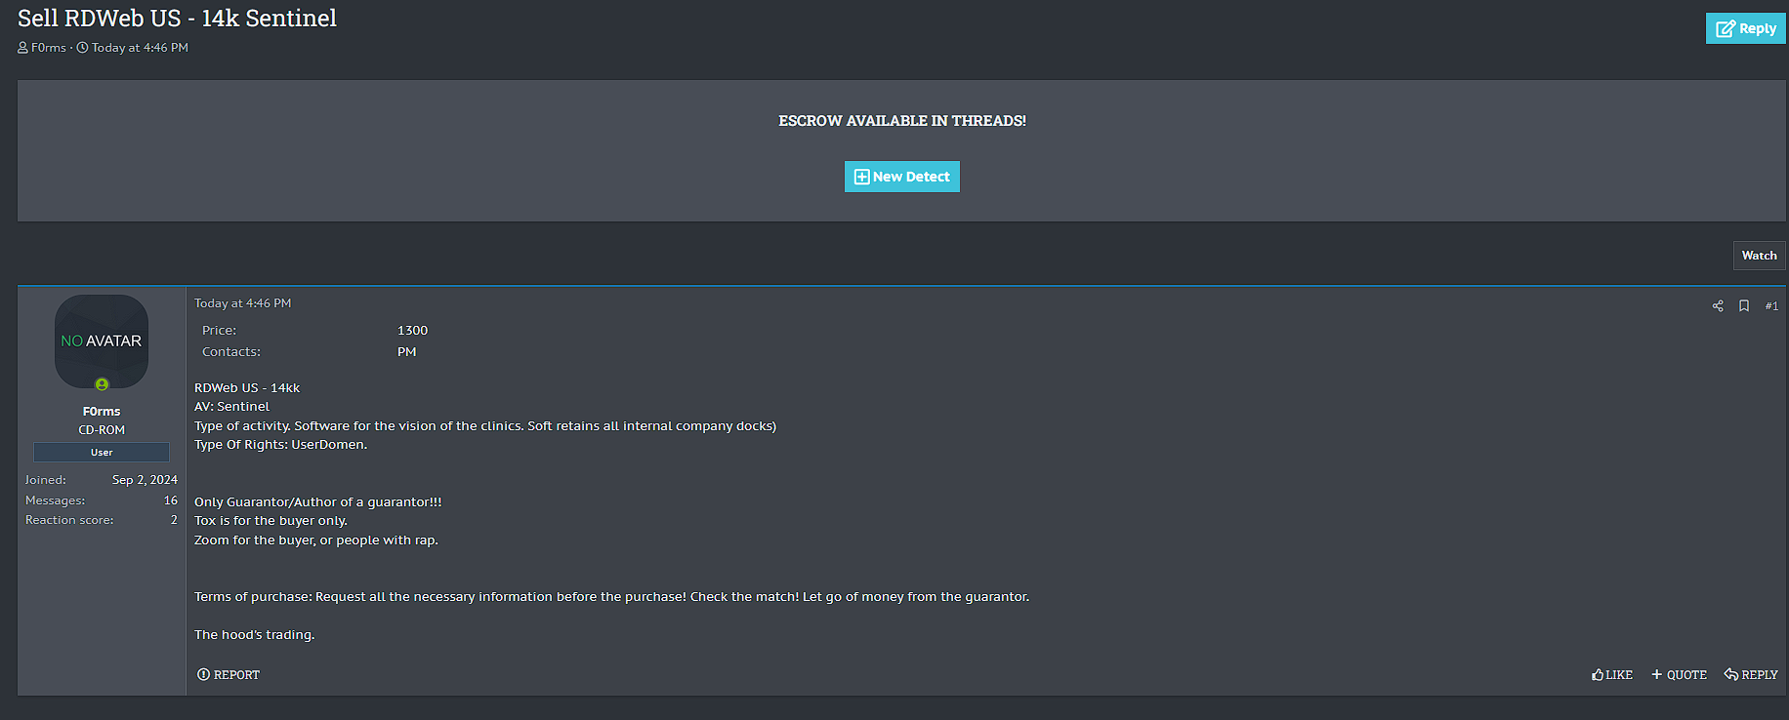Toggle Watch for this thread

pyautogui.click(x=1759, y=256)
